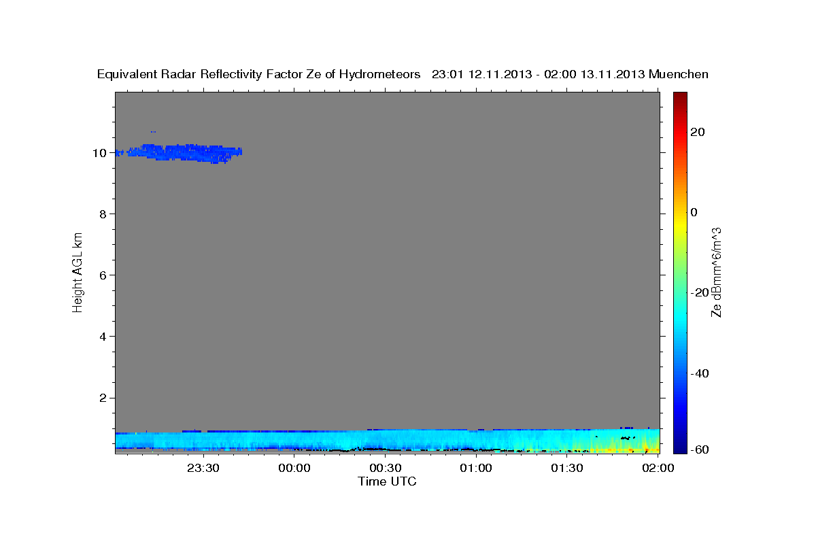Click the blue cirrus cloud echo near 10 km
This screenshot has height=544, width=816.
click(x=180, y=152)
